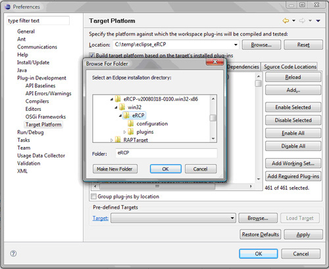Open the preferences page view menu arrow

coord(318,21)
